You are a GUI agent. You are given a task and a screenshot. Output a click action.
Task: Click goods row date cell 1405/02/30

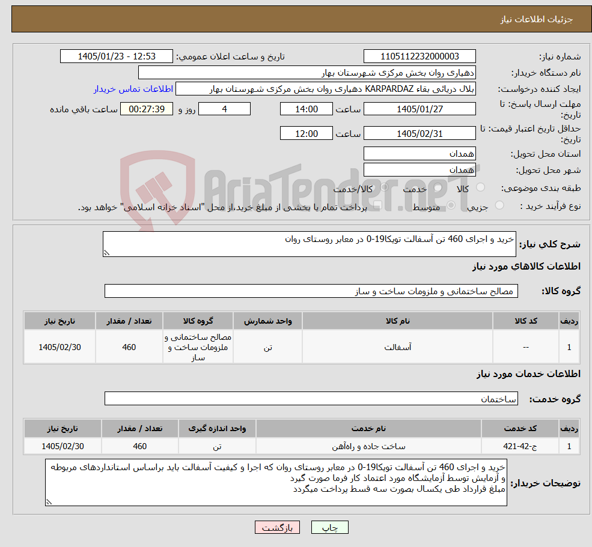click(x=60, y=347)
